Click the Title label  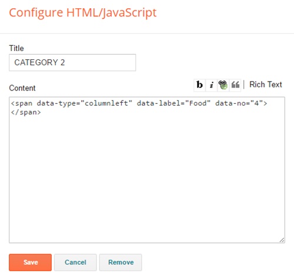tap(16, 48)
